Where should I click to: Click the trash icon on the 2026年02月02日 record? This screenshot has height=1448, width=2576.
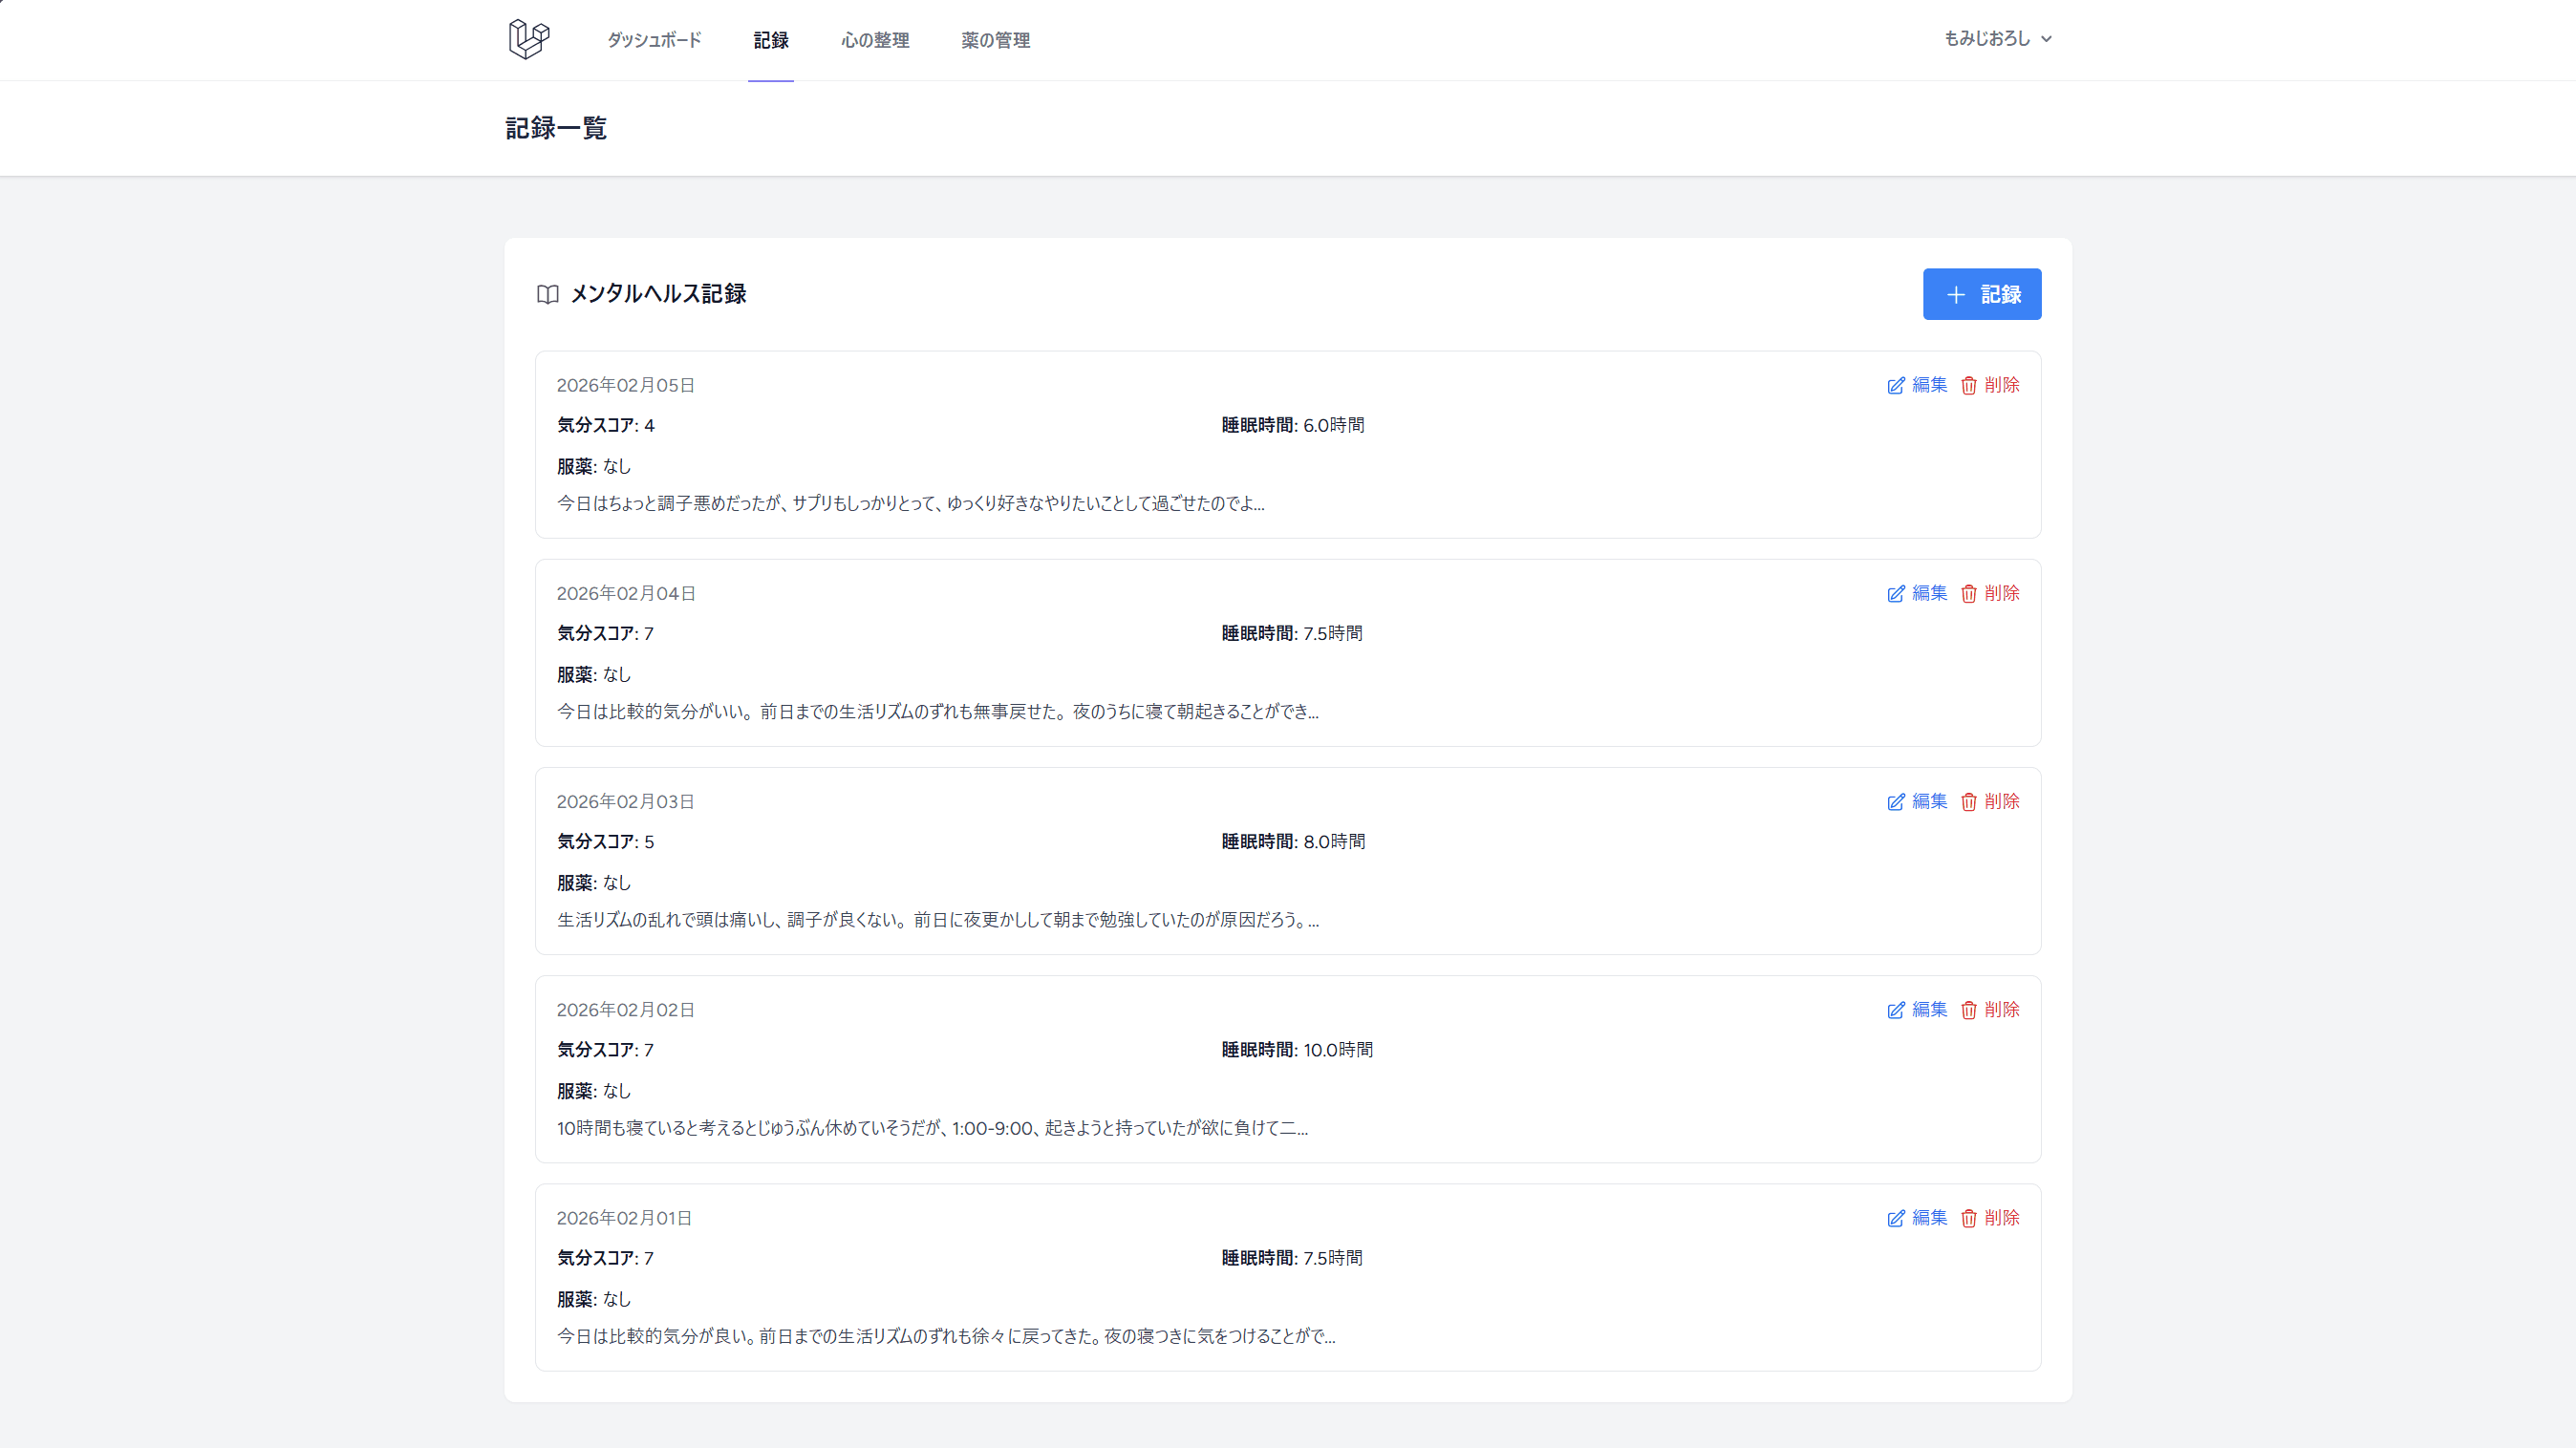1968,1011
